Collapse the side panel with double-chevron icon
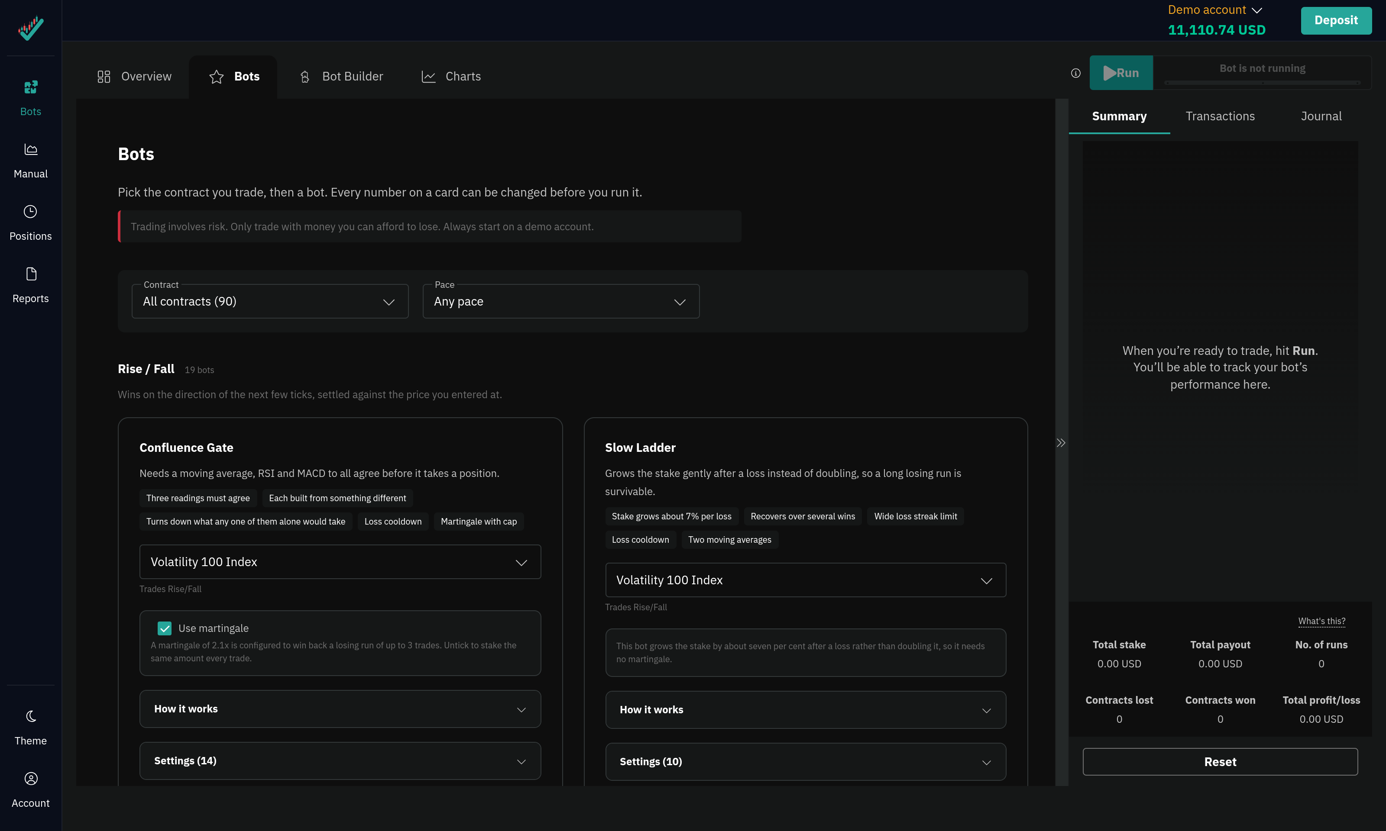The image size is (1386, 831). click(x=1061, y=443)
